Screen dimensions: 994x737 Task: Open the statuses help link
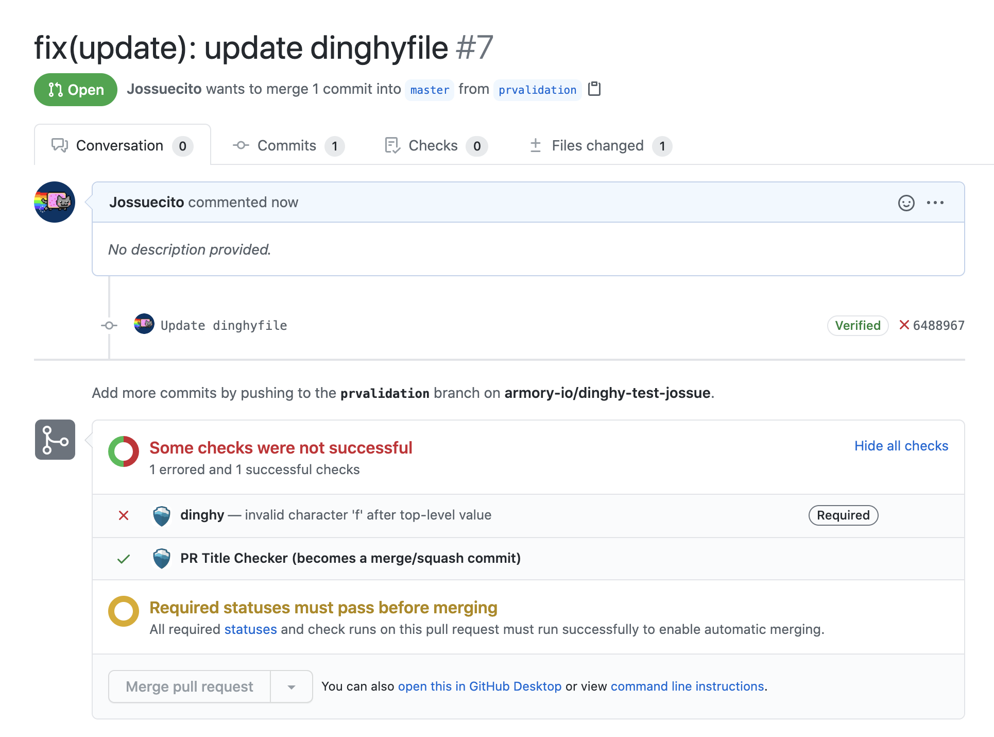[250, 629]
